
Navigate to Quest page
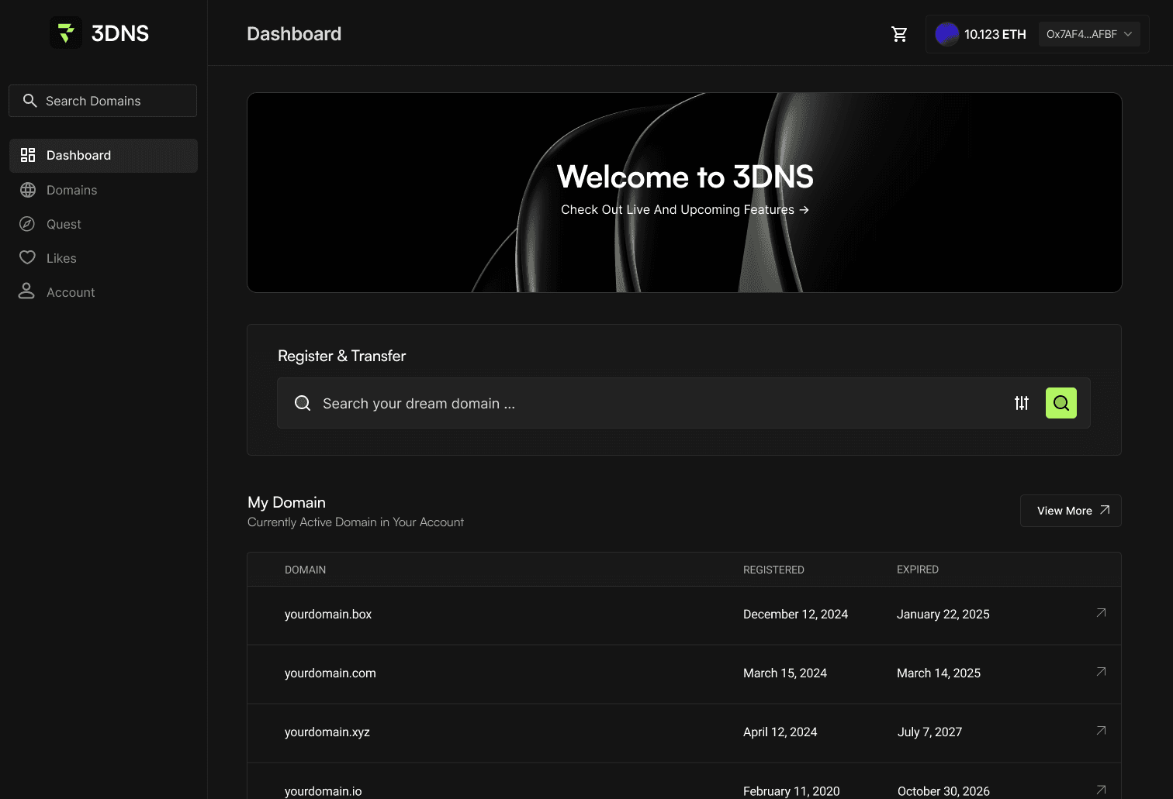[x=64, y=224]
